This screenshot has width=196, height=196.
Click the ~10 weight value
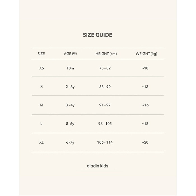[145, 68]
